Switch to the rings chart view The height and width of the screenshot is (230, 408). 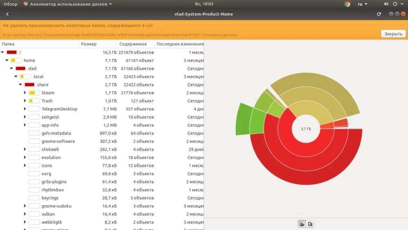tap(302, 224)
